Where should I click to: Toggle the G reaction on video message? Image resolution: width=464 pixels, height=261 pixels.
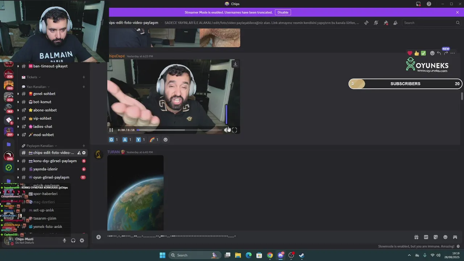(x=113, y=140)
